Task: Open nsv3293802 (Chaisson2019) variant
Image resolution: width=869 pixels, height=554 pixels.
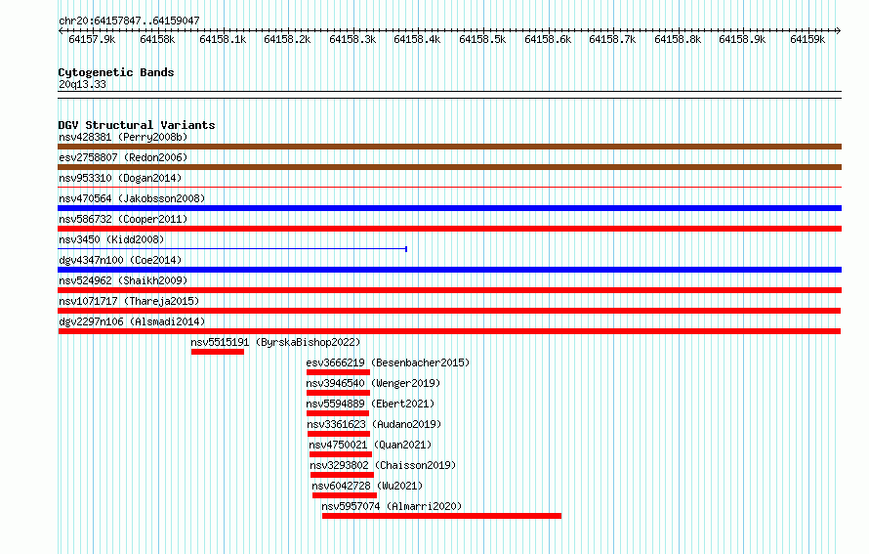Action: (x=383, y=465)
